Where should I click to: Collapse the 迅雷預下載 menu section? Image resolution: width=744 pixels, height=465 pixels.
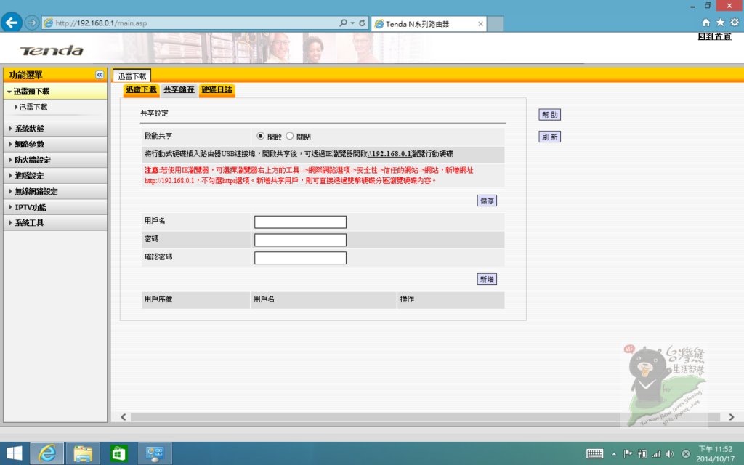point(55,91)
